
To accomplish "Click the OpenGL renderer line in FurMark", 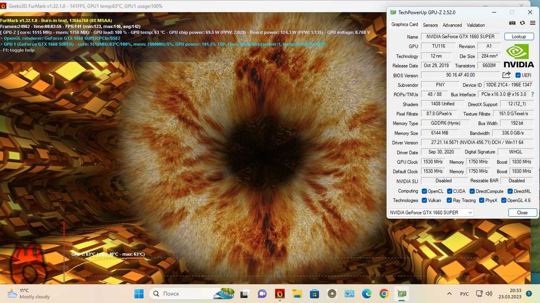I will (x=60, y=38).
